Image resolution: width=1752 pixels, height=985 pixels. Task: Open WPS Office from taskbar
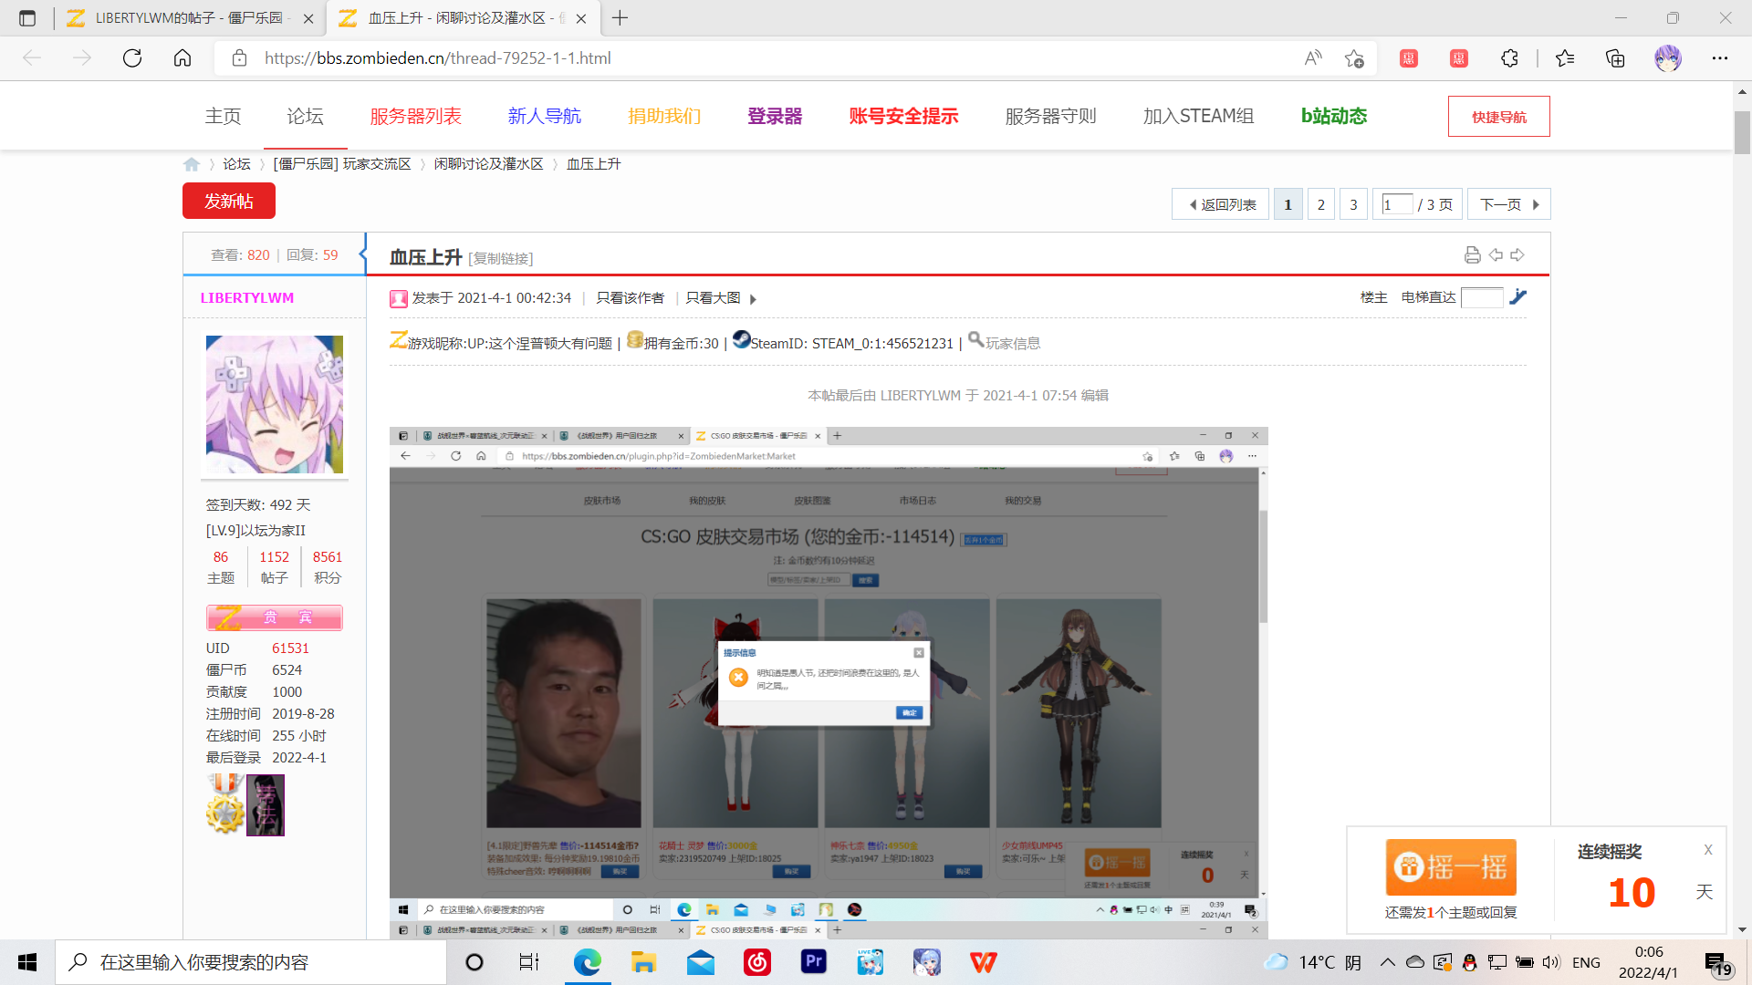[x=984, y=962]
